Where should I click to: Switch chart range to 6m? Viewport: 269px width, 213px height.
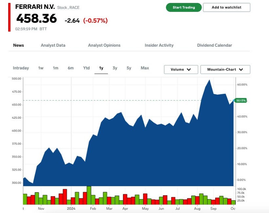point(70,68)
